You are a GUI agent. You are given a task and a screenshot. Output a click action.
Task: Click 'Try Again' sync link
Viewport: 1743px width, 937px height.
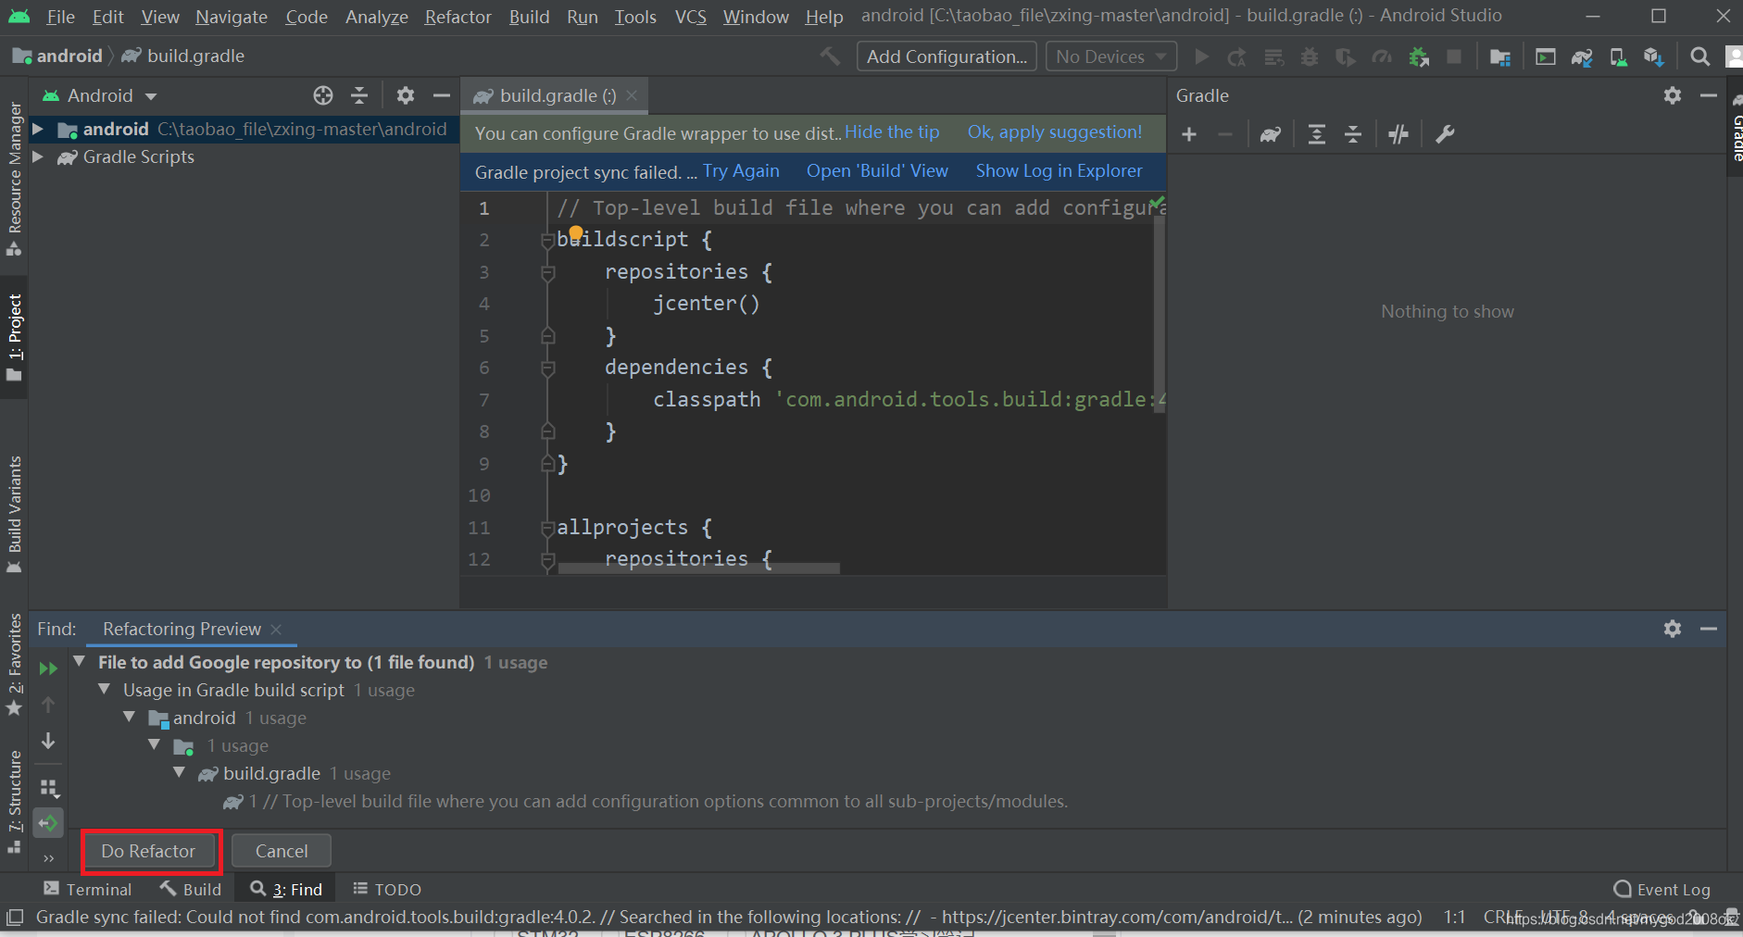[741, 171]
